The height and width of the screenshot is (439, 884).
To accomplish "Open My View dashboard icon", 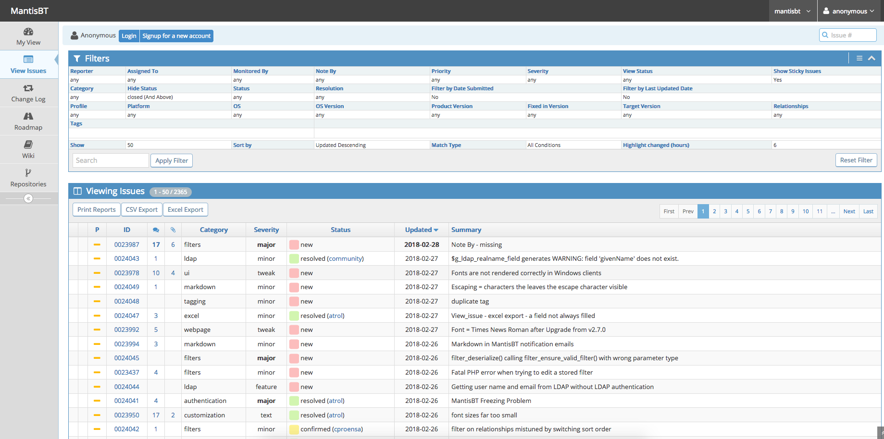I will (x=28, y=32).
